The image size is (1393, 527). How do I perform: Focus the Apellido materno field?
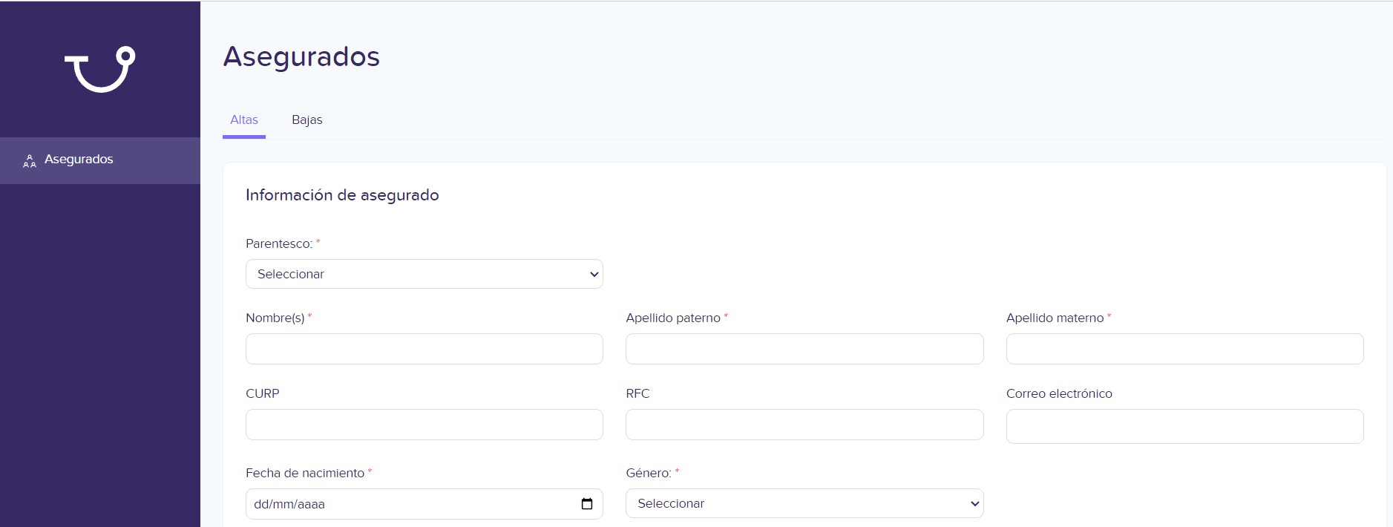[x=1184, y=349]
